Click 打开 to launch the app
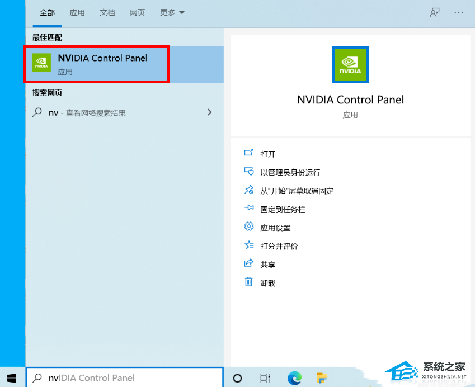Image resolution: width=475 pixels, height=387 pixels. (268, 154)
